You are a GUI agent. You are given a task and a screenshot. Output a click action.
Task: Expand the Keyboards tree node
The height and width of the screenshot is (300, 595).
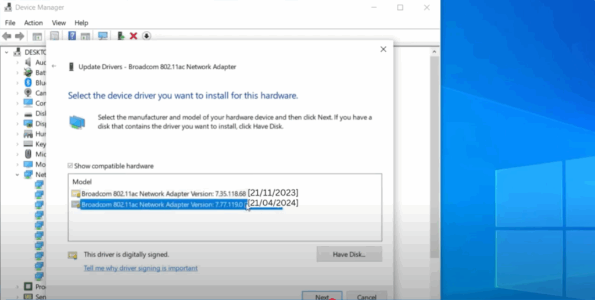tap(17, 144)
